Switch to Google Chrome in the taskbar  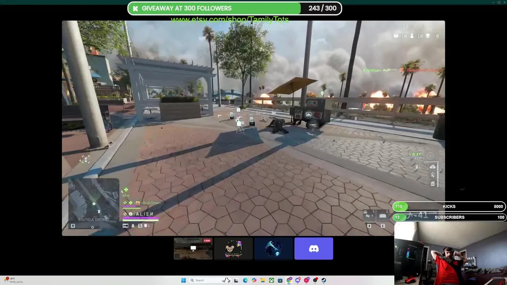pyautogui.click(x=289, y=280)
